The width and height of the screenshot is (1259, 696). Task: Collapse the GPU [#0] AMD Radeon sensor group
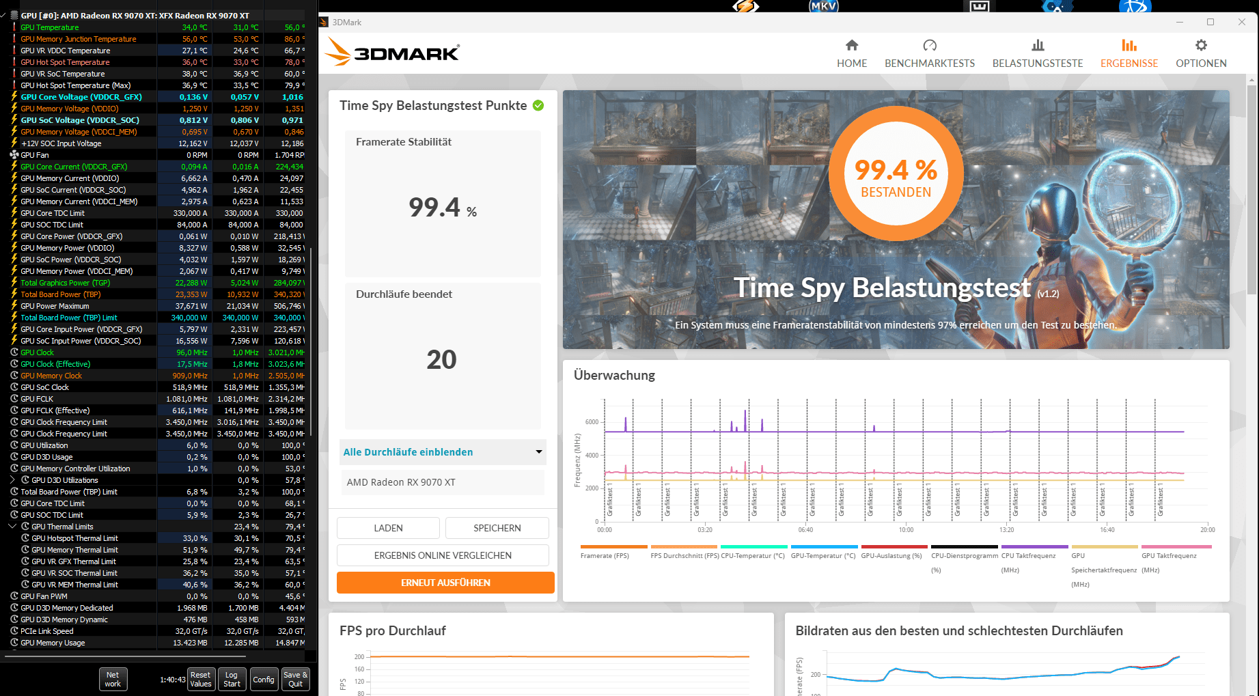4,15
